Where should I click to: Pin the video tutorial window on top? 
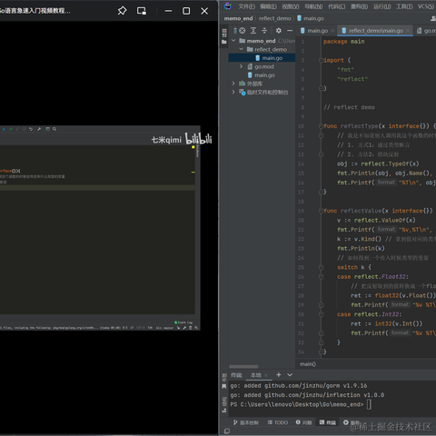coord(122,11)
